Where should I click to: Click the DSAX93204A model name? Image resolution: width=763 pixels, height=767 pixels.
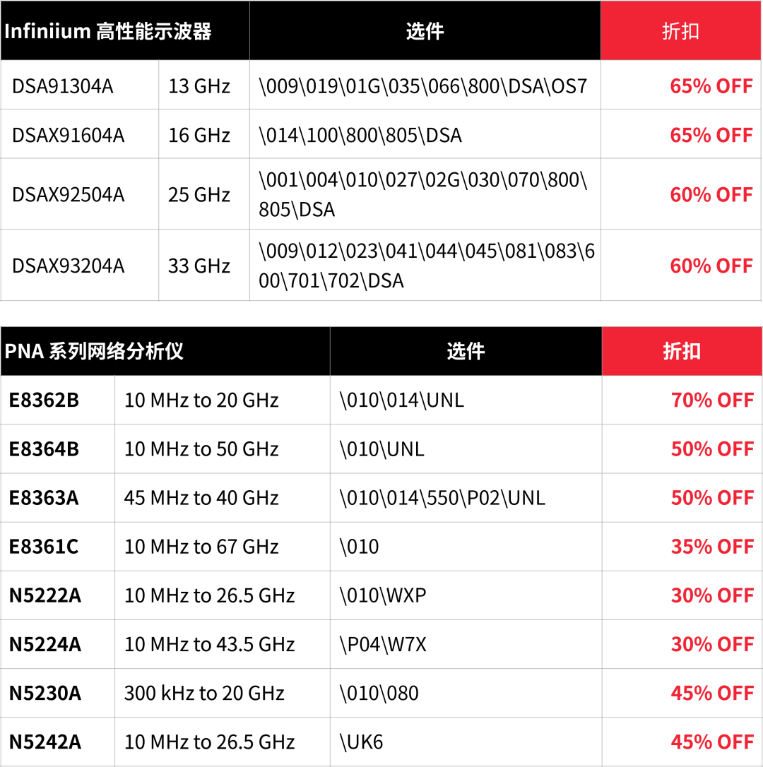coord(68,266)
